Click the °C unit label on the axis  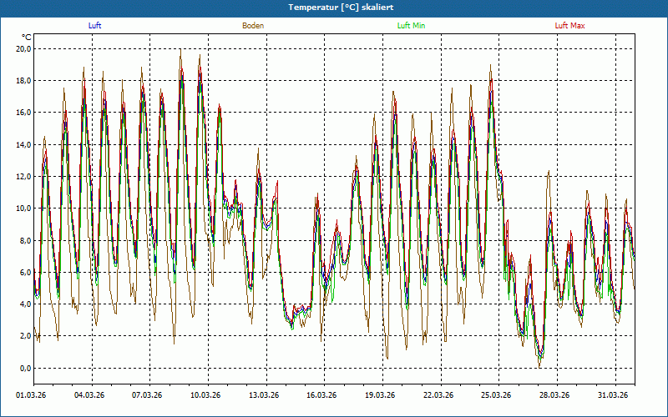[27, 38]
